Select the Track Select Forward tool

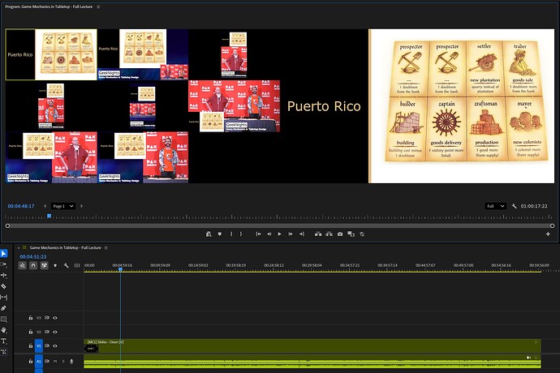[3, 264]
